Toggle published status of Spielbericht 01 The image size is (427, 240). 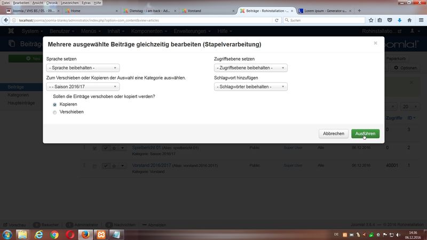tap(105, 148)
